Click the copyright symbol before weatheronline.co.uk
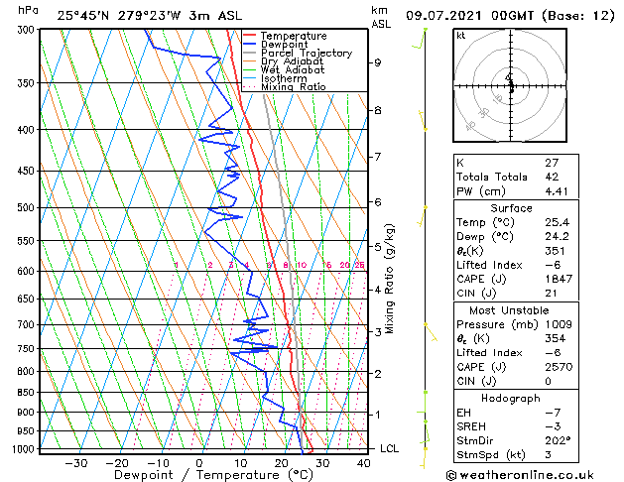Viewport: 624px width, 482px height. click(453, 474)
